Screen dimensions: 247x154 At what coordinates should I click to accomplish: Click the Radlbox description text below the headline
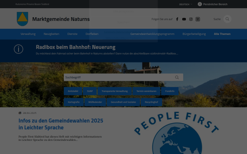coord(107,53)
